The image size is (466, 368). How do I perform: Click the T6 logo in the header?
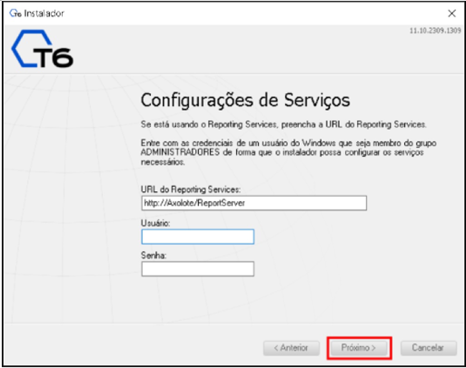coord(42,48)
